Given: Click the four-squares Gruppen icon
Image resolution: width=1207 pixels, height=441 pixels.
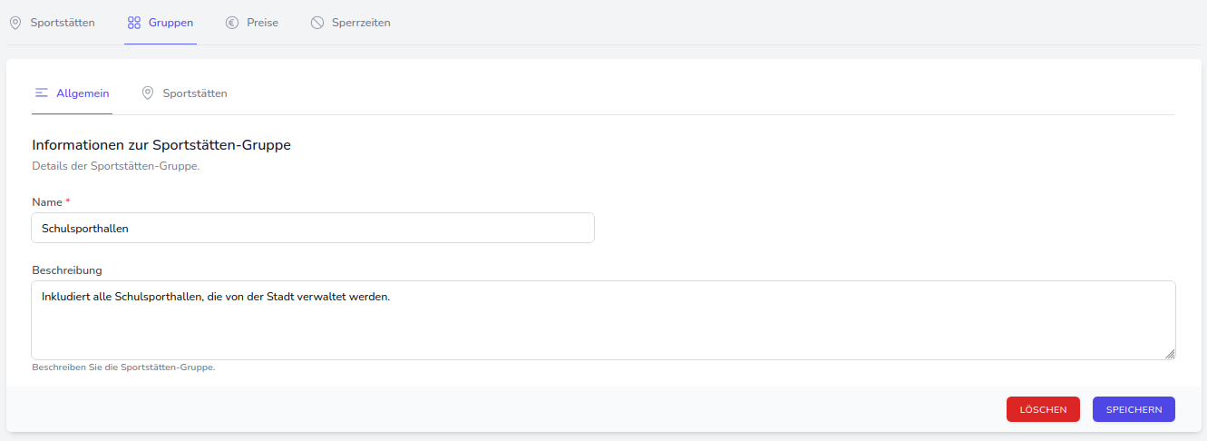Looking at the screenshot, I should (134, 23).
